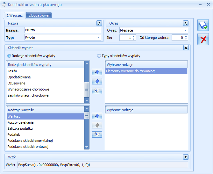Select Podstawa składki emerytalnej in the list

tap(45, 141)
